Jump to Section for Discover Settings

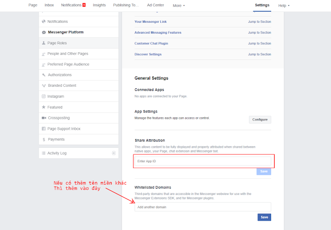tap(260, 54)
